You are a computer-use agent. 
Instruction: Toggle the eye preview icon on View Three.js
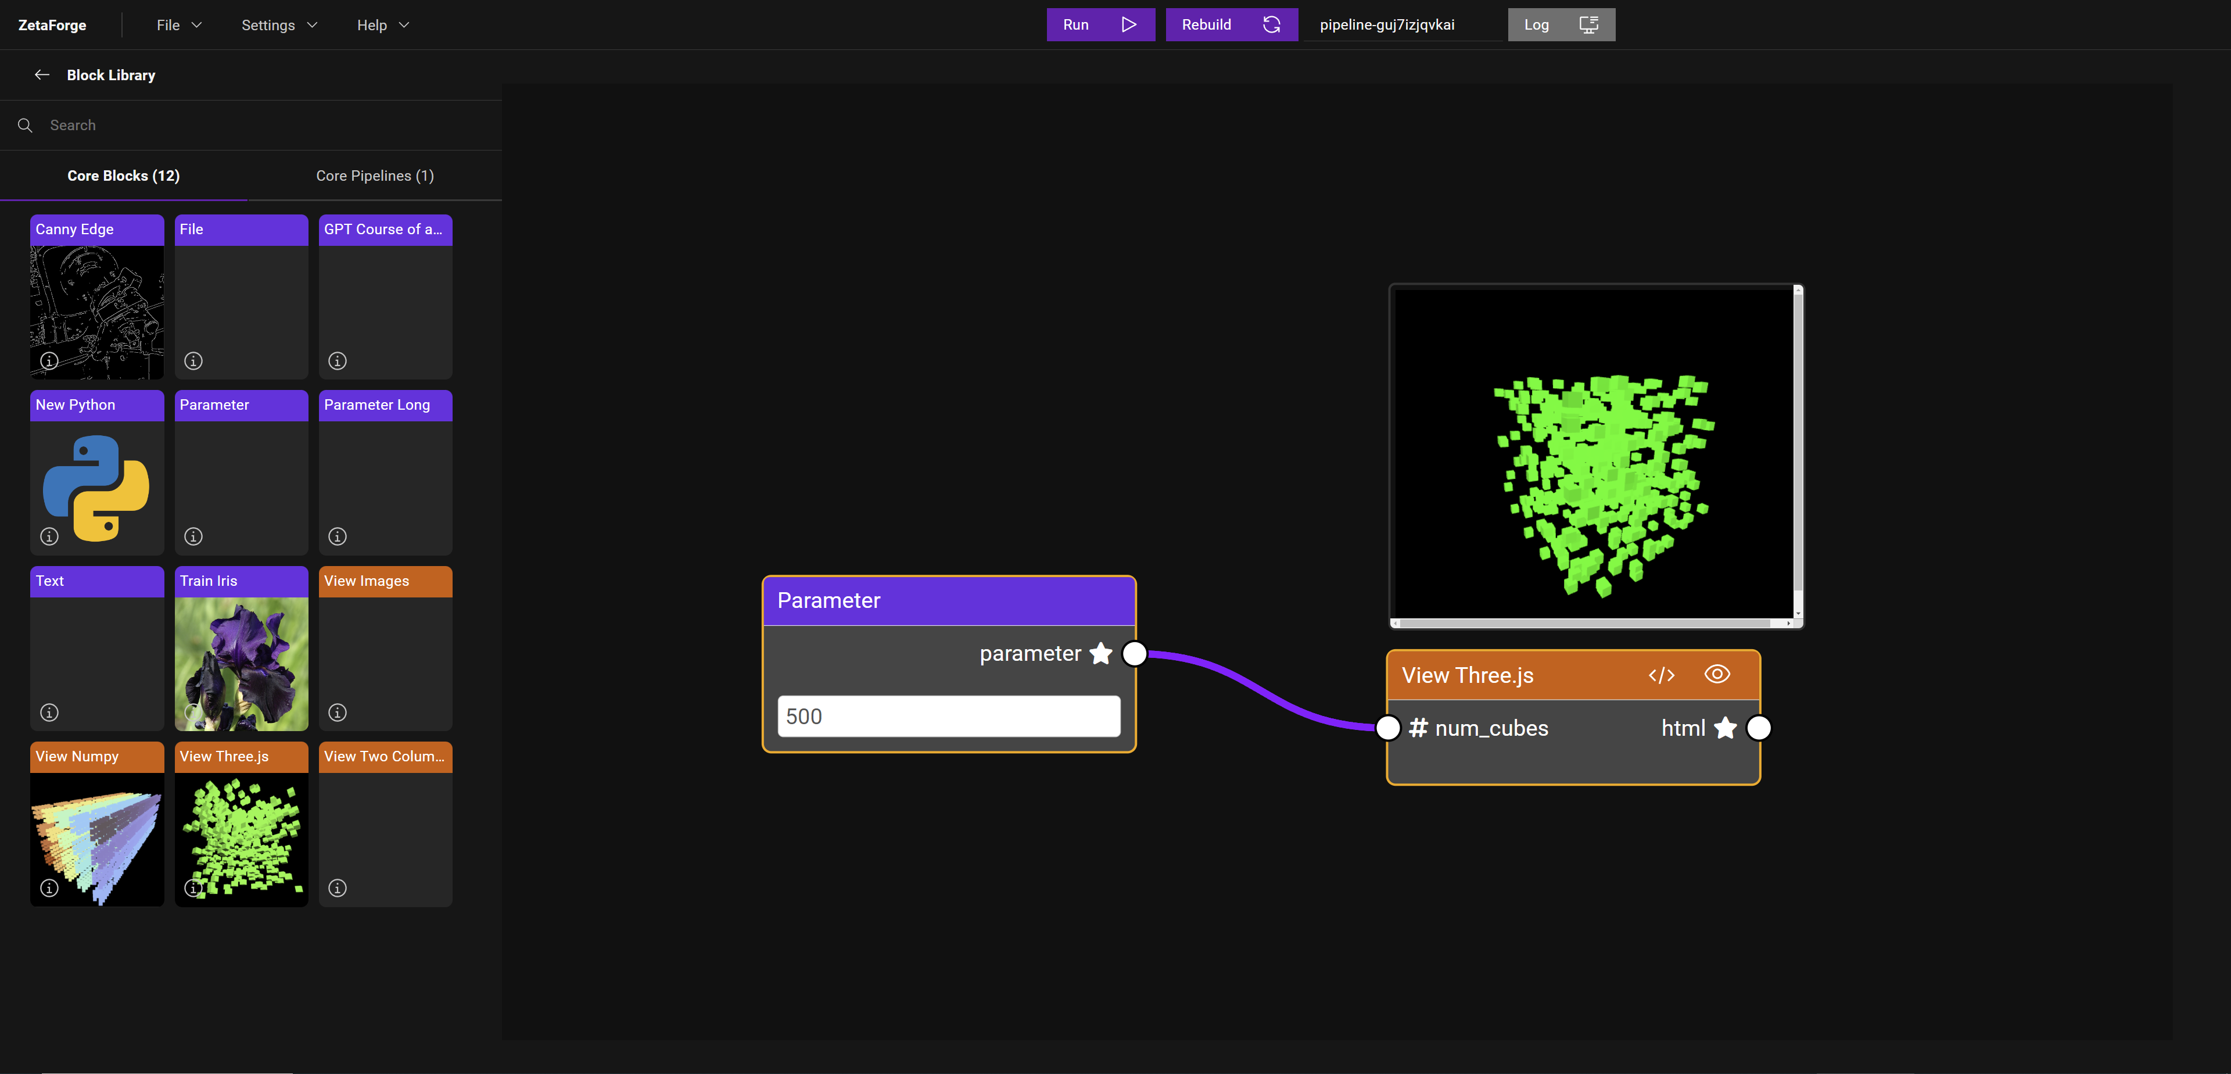[1717, 674]
